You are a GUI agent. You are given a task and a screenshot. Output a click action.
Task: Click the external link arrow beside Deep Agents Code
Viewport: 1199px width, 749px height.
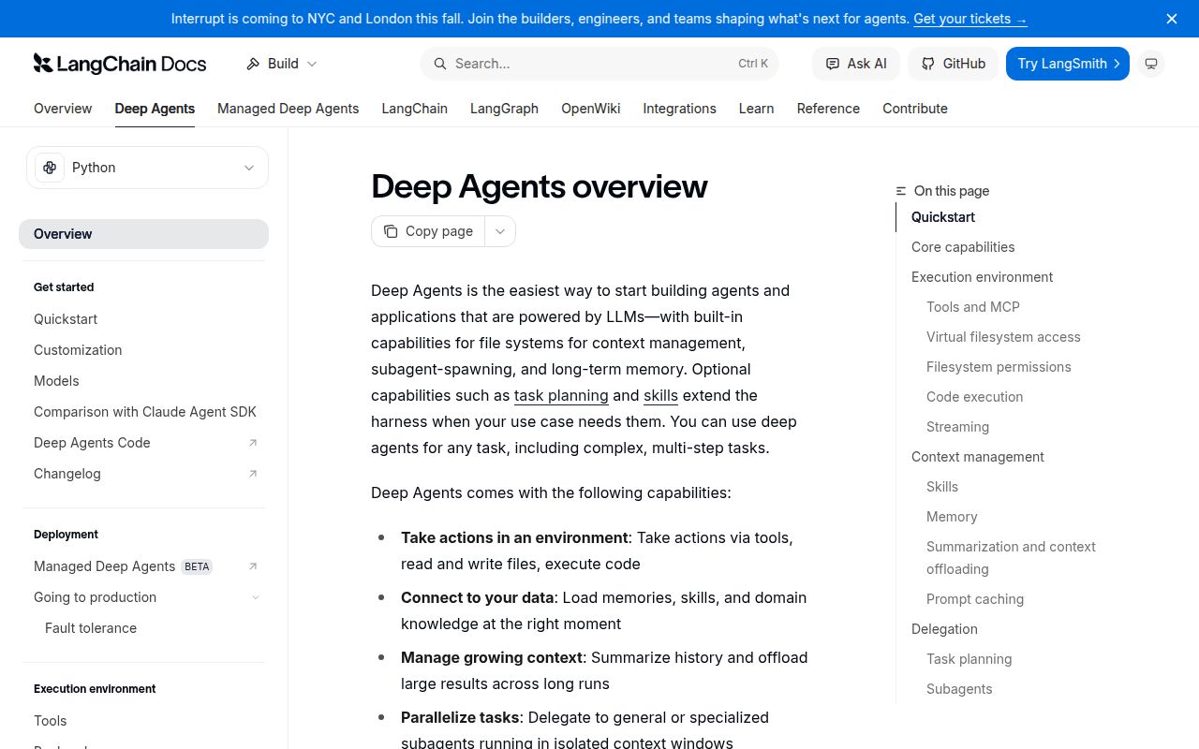(x=252, y=443)
